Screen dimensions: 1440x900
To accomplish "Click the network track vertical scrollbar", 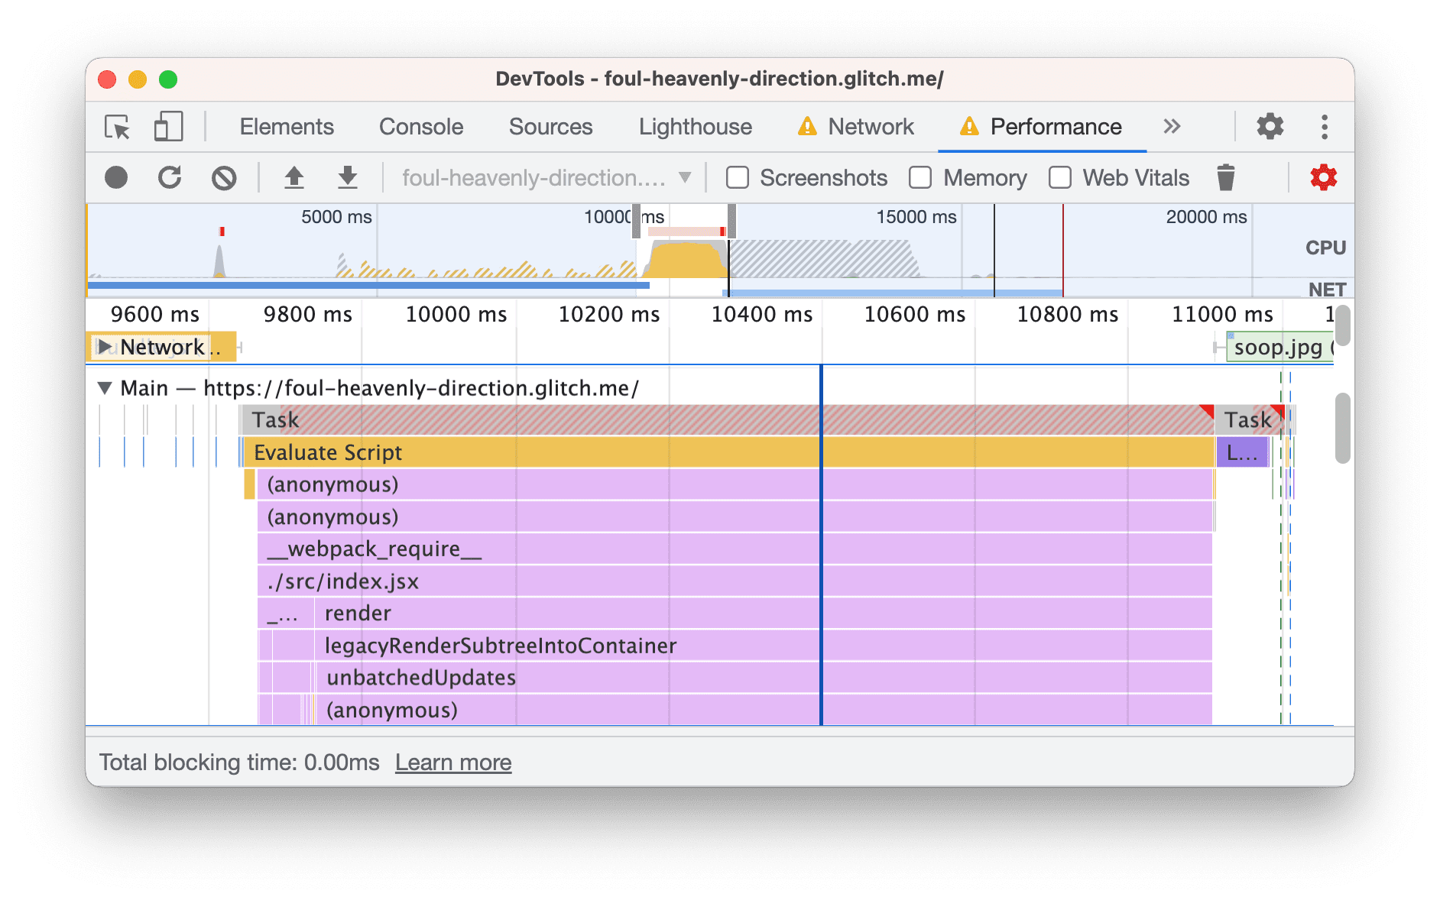I will click(x=1343, y=325).
